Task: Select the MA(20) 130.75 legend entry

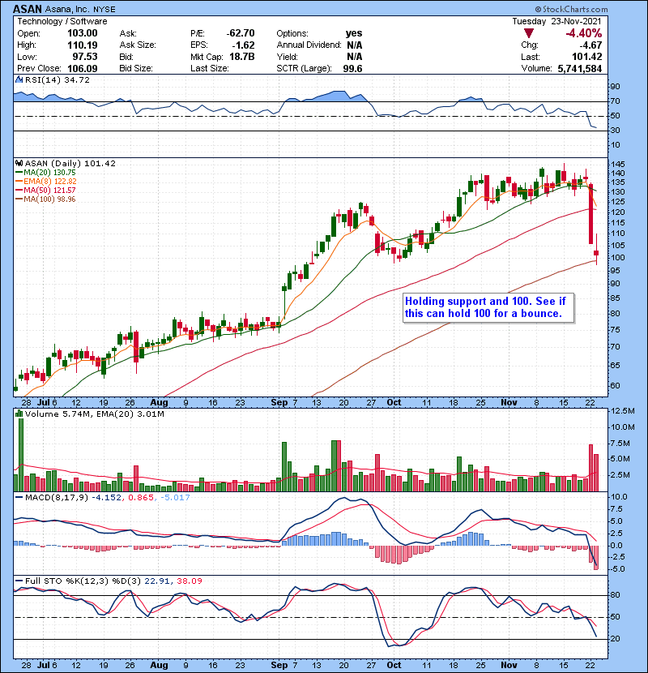Action: pyautogui.click(x=47, y=173)
